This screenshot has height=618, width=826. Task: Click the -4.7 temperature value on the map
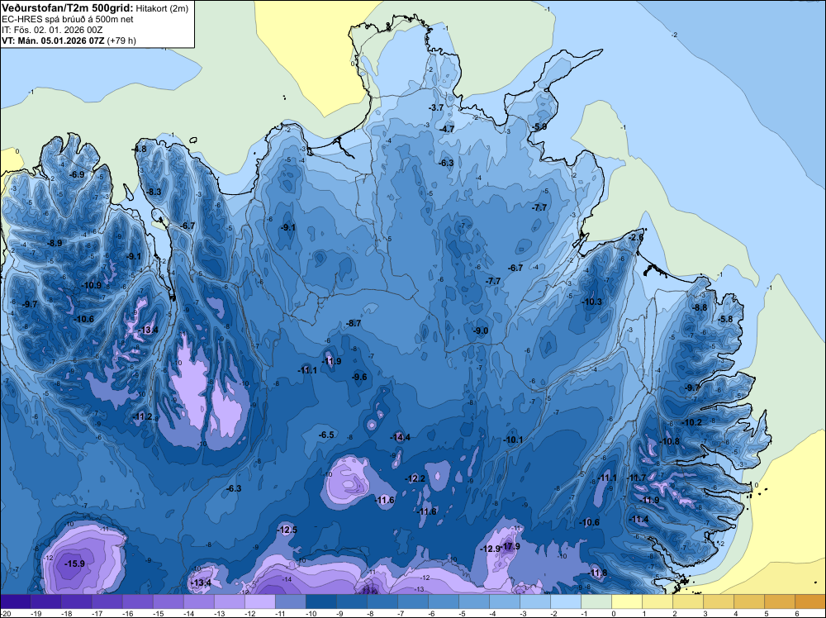(x=447, y=129)
